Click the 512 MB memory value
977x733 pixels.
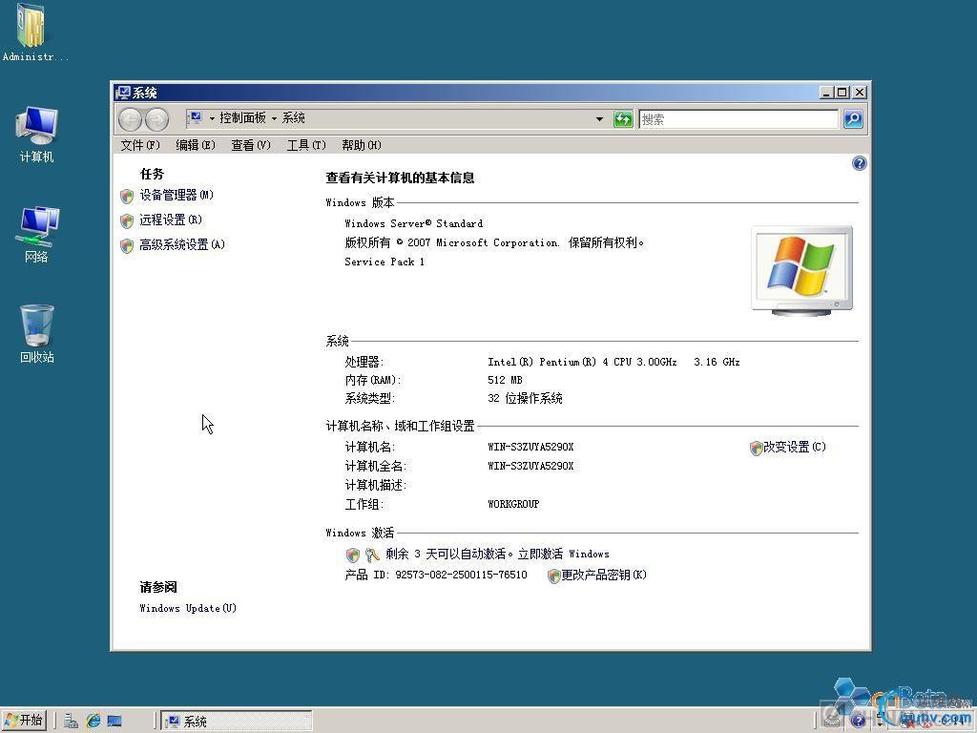[506, 380]
